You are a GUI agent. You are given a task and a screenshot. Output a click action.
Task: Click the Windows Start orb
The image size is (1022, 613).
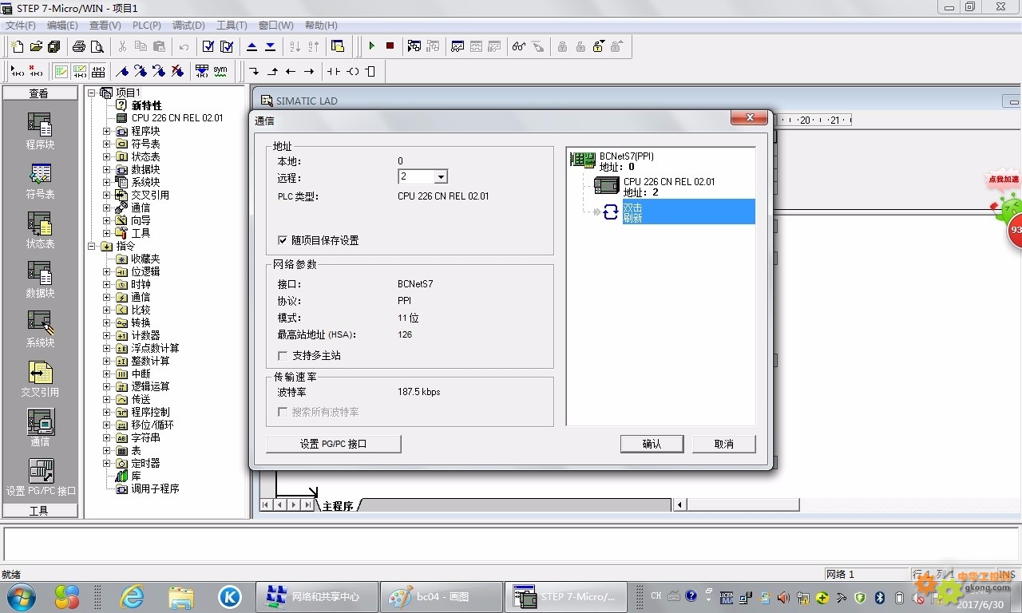point(20,596)
